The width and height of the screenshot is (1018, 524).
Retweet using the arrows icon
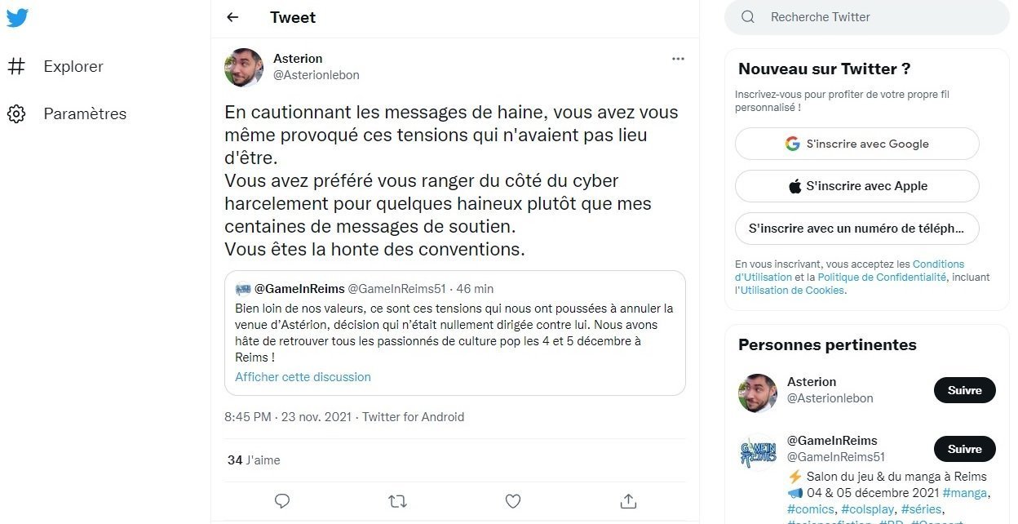tap(397, 500)
